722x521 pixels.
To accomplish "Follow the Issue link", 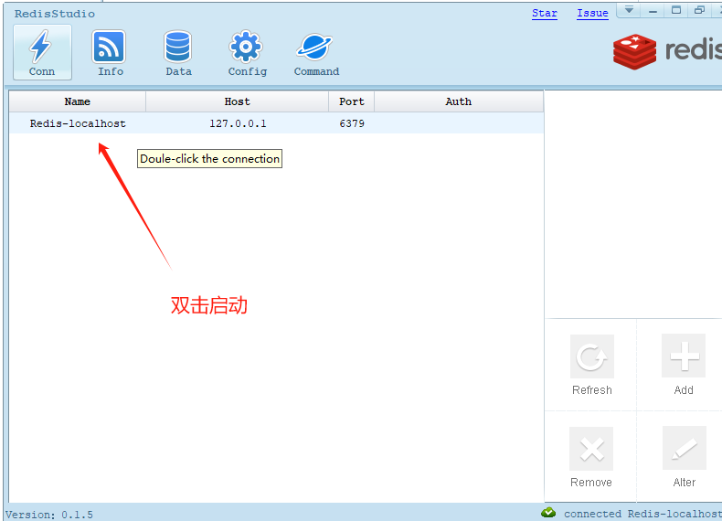I will click(x=592, y=14).
